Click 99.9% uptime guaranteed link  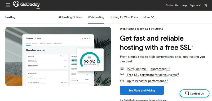click(148, 69)
